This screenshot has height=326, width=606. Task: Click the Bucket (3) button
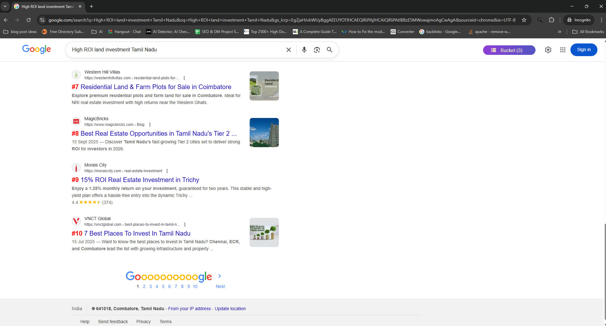(509, 50)
